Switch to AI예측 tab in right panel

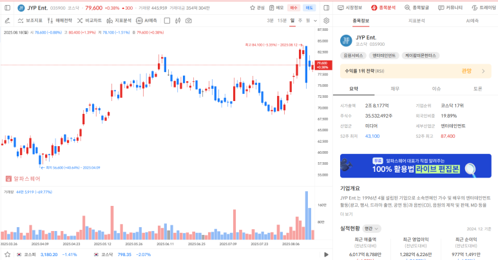click(472, 21)
